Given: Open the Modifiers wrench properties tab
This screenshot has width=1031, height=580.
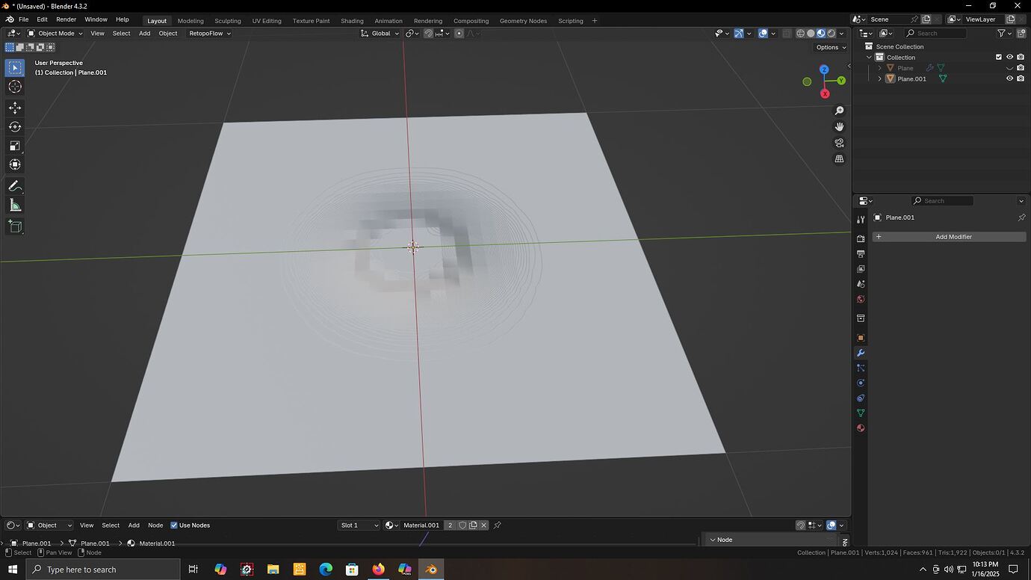Looking at the screenshot, I should (861, 353).
